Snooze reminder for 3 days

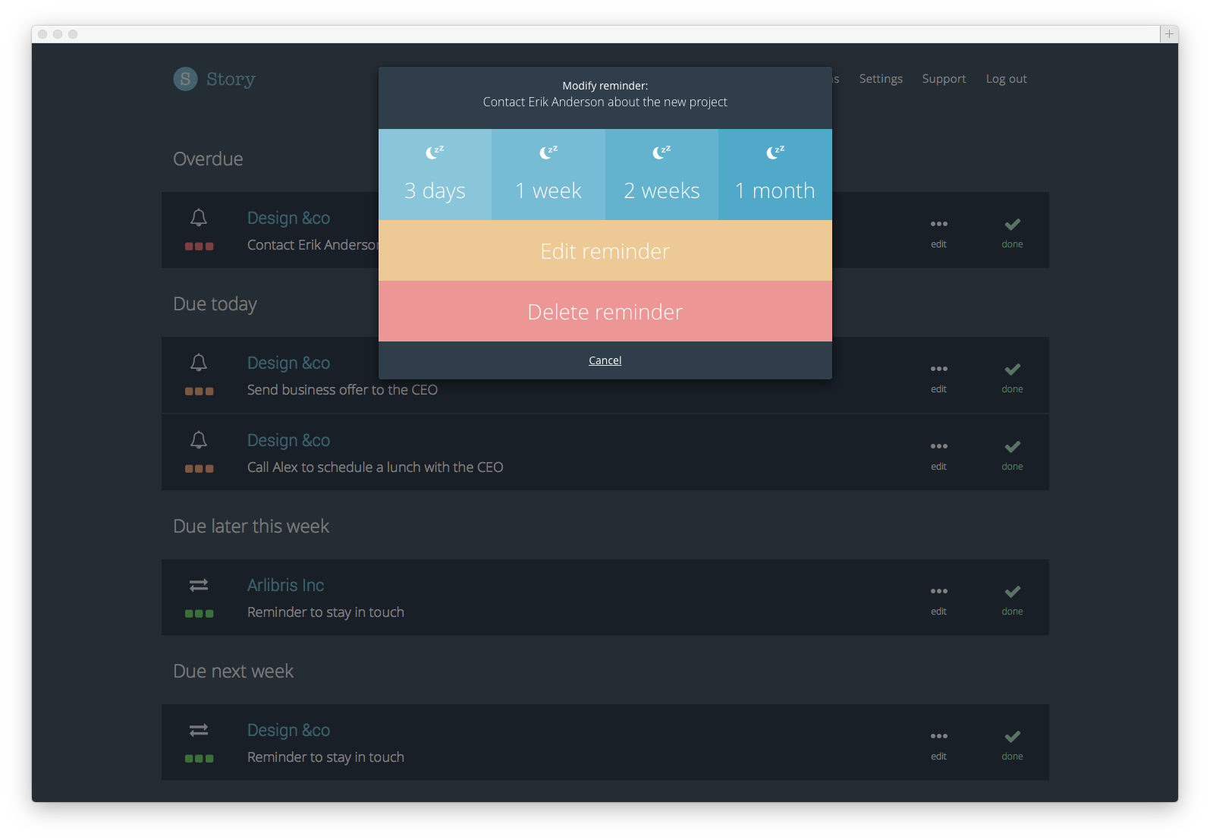click(435, 175)
